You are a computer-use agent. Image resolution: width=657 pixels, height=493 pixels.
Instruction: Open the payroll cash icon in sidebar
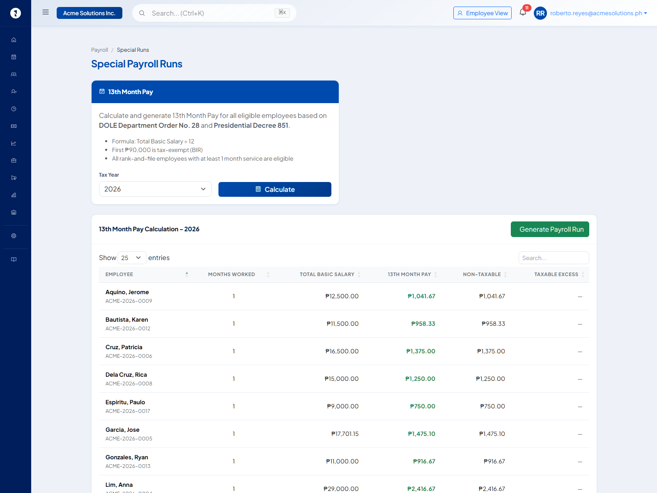14,126
